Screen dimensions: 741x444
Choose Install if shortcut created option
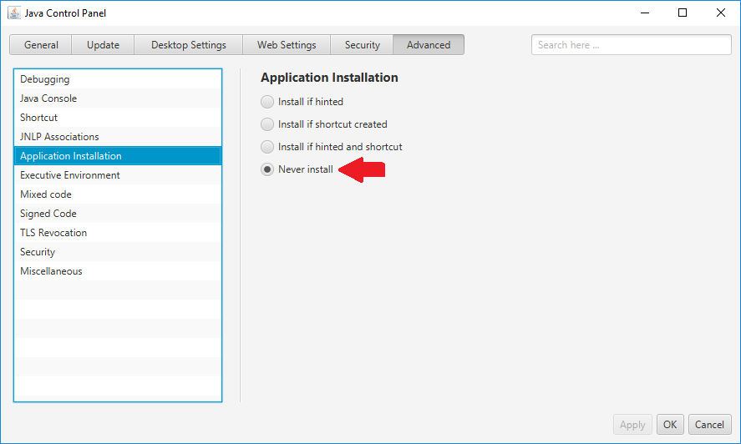[267, 124]
